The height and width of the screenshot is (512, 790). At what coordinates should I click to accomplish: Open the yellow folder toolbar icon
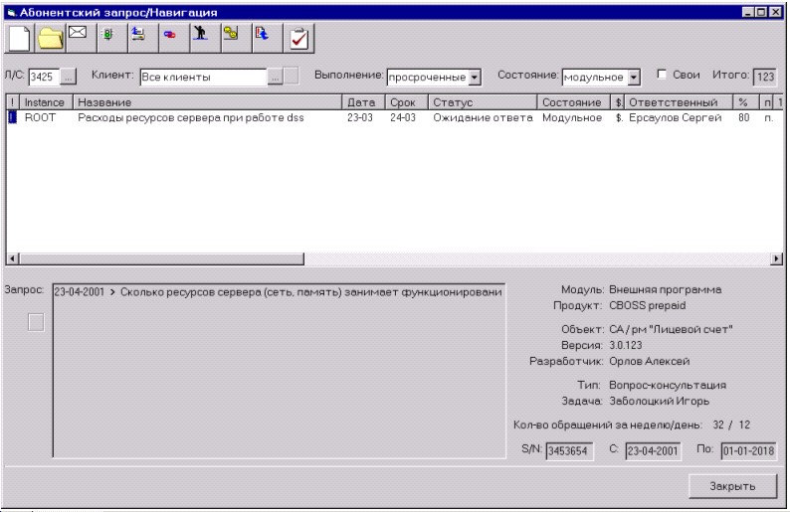(51, 38)
